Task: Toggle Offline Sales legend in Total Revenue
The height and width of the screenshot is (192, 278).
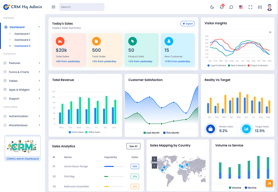Action: pyautogui.click(x=93, y=132)
